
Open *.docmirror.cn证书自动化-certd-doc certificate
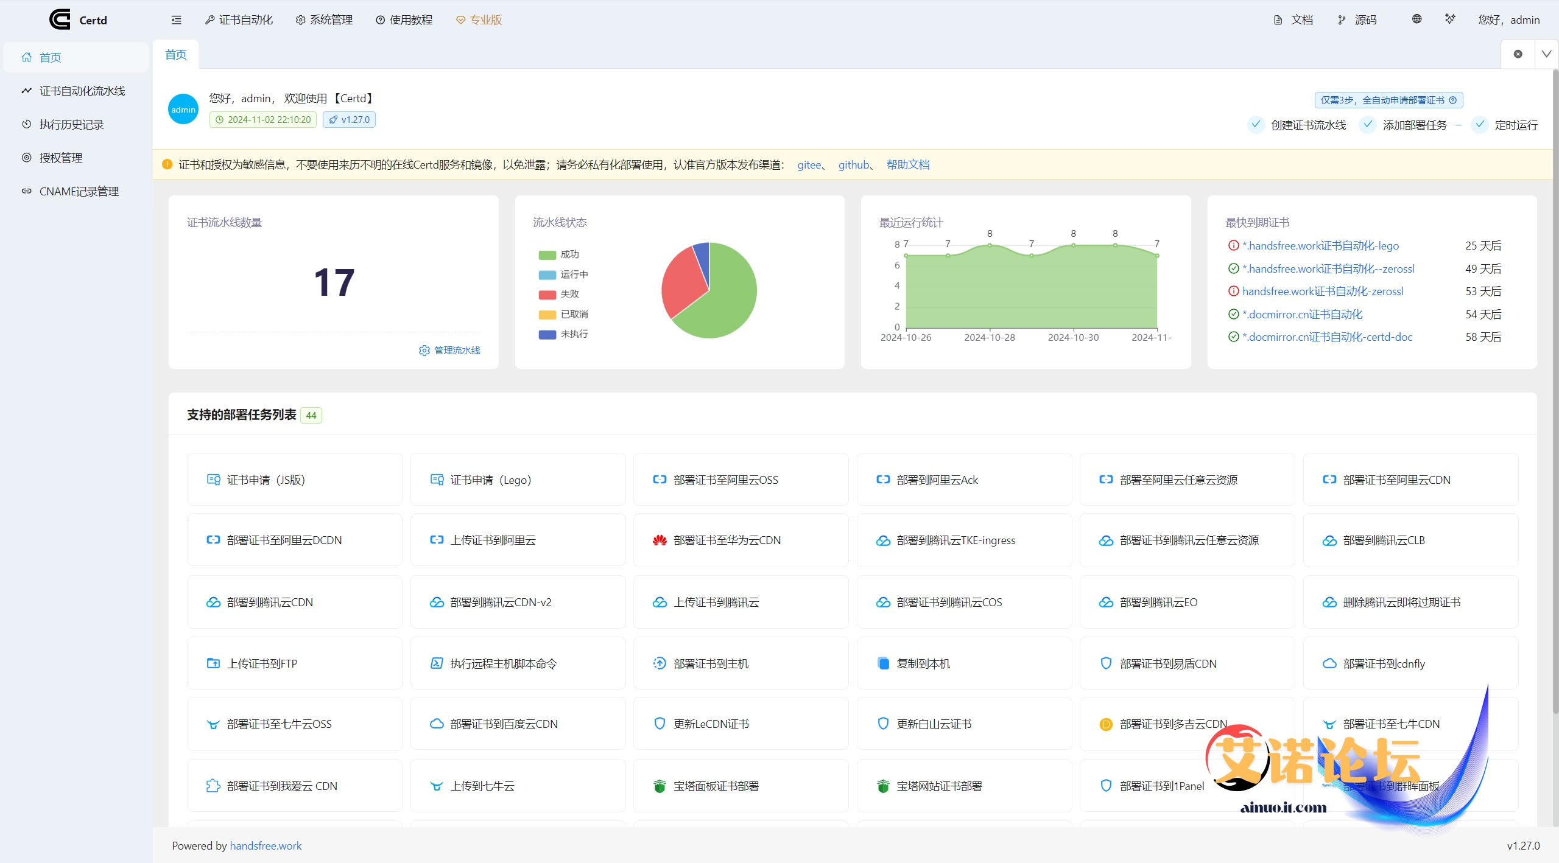click(x=1327, y=337)
